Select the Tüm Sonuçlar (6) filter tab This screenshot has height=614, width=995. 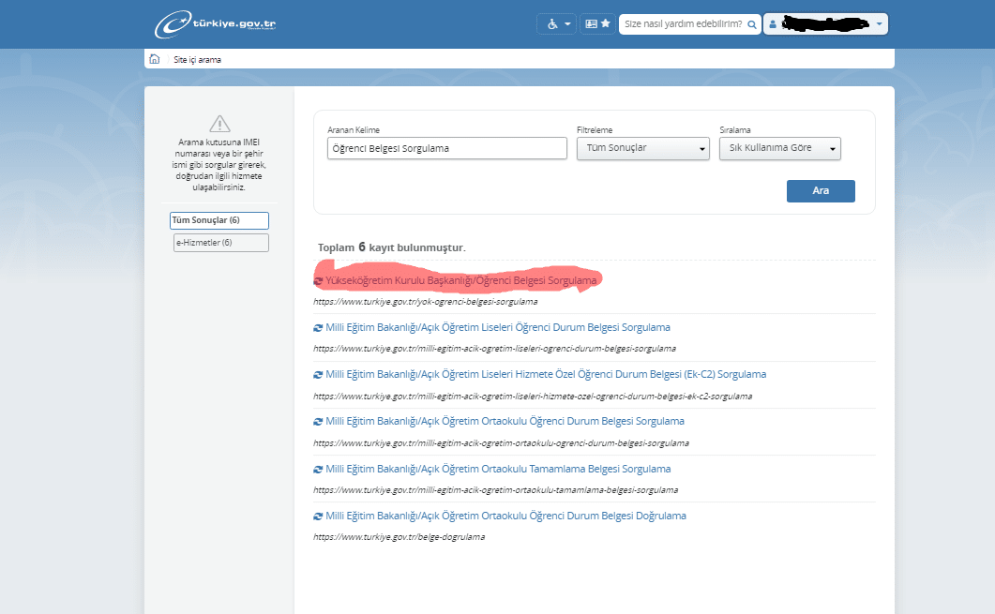[x=219, y=220]
